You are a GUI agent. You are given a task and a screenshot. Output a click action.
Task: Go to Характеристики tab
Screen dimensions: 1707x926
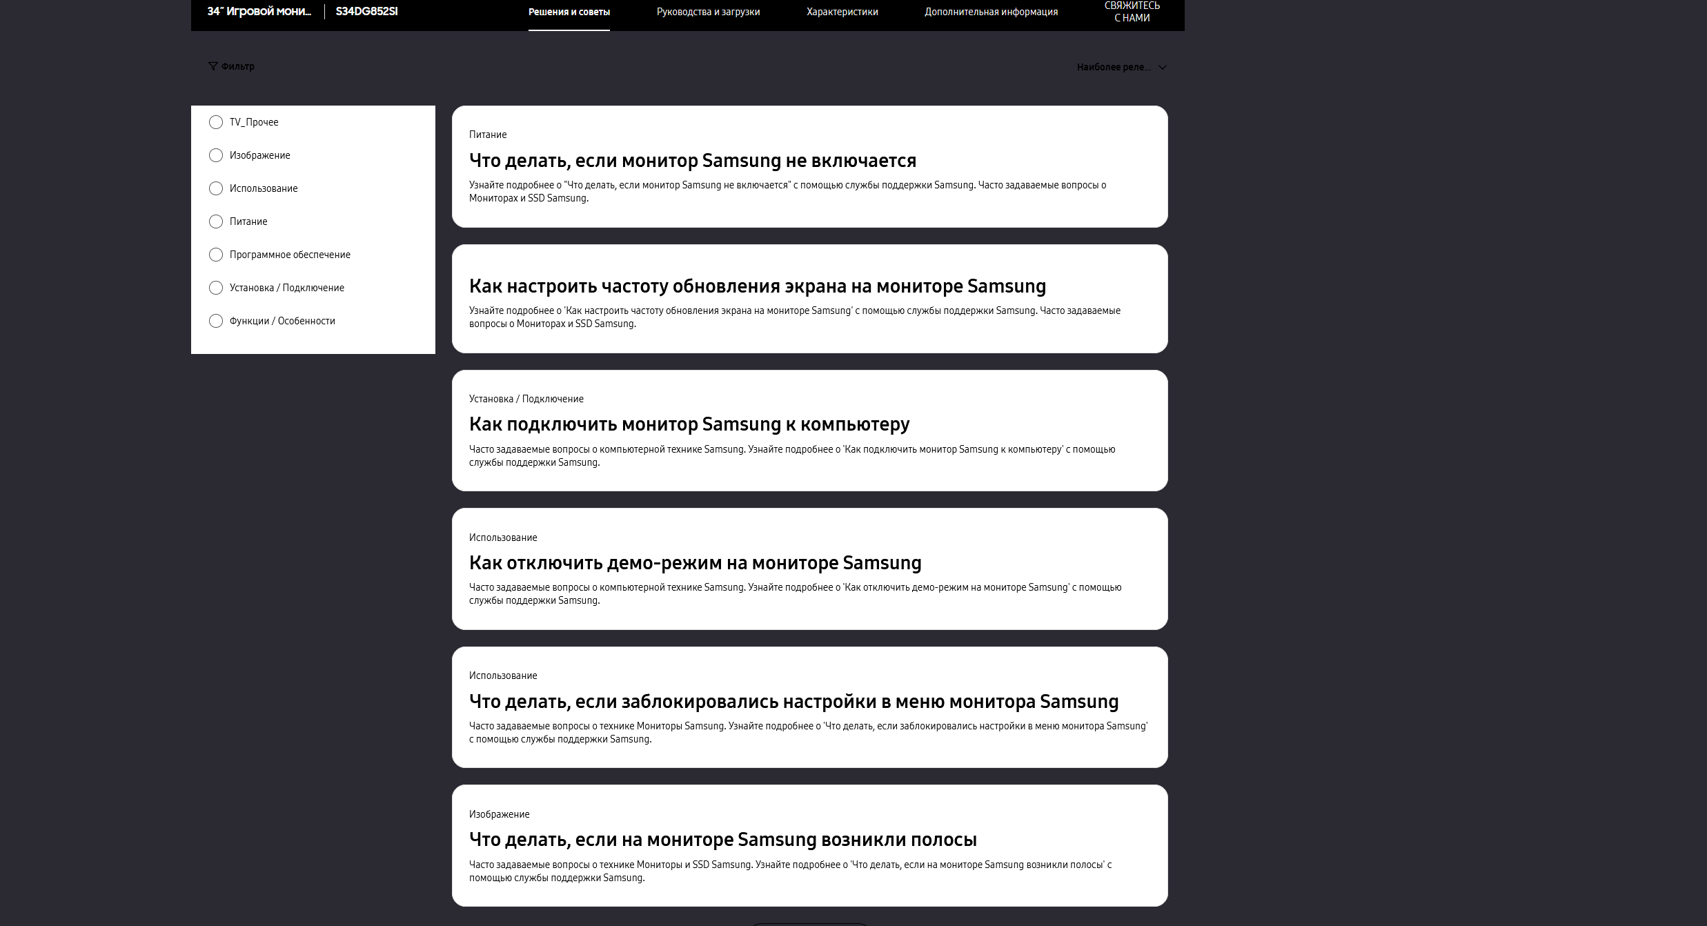[x=842, y=12]
